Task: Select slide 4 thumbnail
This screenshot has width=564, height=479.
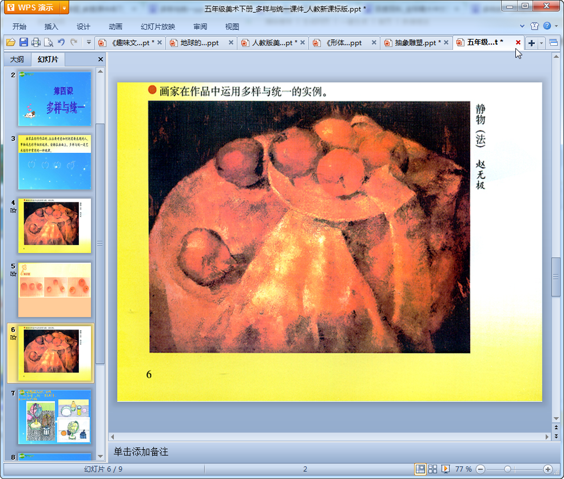Action: pyautogui.click(x=55, y=225)
